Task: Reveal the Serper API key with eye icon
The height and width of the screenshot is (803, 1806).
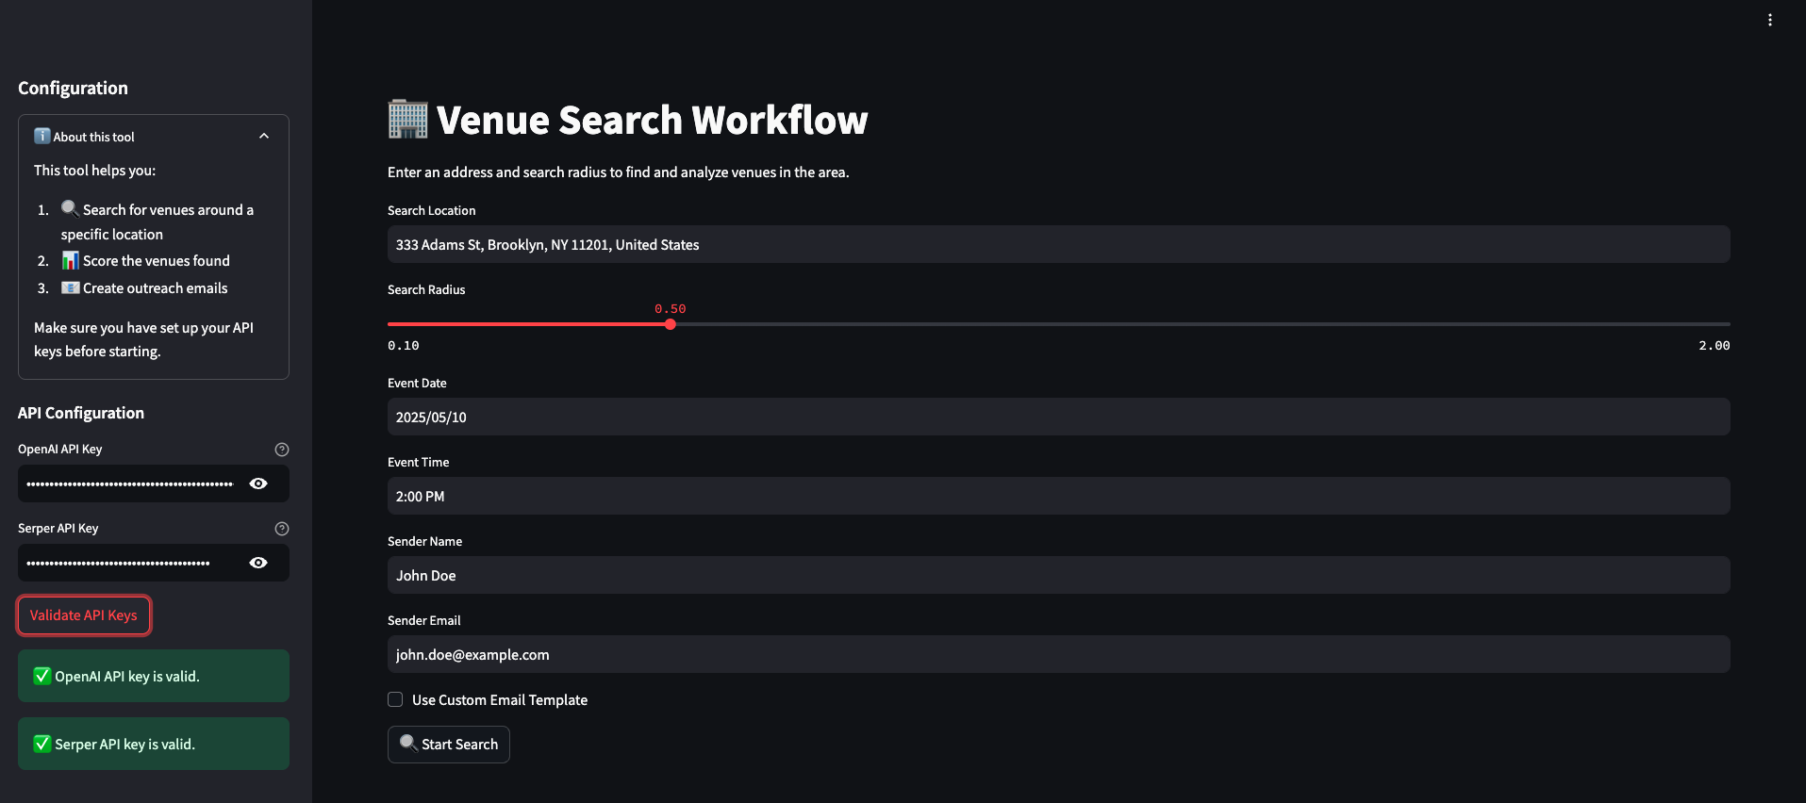Action: 258,563
